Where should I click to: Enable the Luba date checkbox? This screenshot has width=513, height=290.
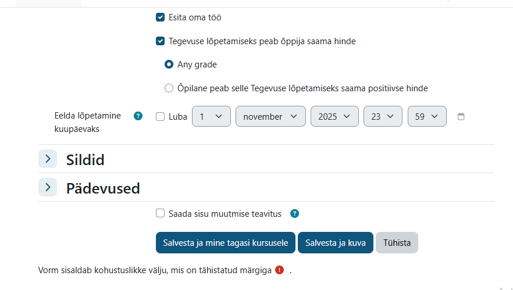point(161,116)
